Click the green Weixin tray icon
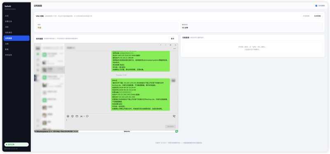Image resolution: width=330 pixels, height=154 pixels. [177, 131]
